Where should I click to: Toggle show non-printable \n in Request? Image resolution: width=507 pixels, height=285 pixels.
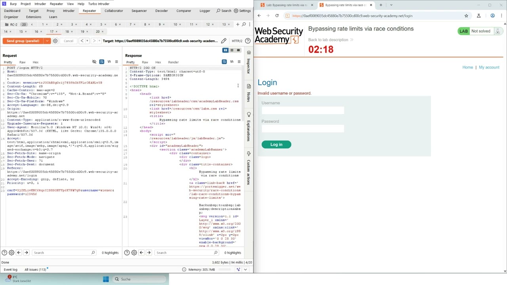(x=109, y=62)
